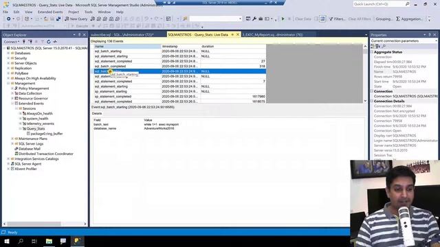Screen dimensions: 440x247
Task: Switch to the subscribe.sql tab
Action: click(x=122, y=35)
